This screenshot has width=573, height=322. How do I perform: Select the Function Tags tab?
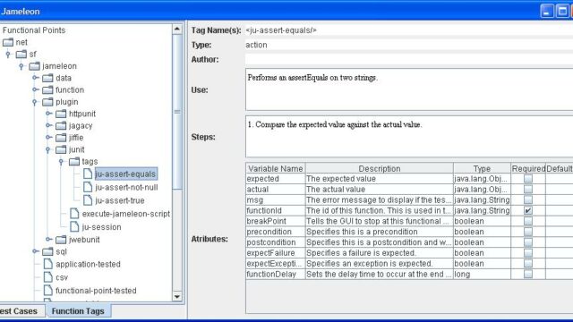(x=78, y=311)
